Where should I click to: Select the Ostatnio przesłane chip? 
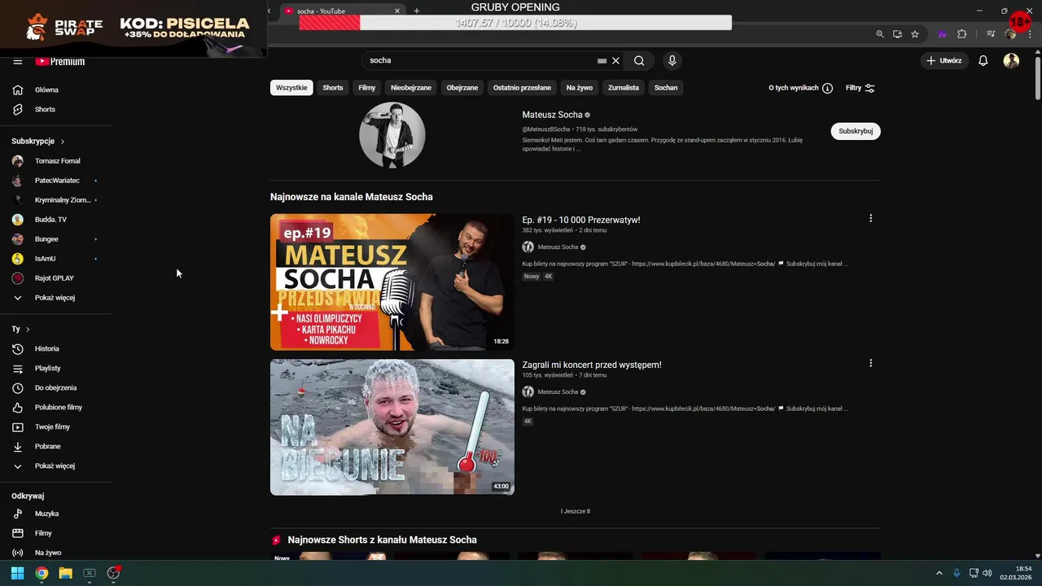pyautogui.click(x=522, y=88)
